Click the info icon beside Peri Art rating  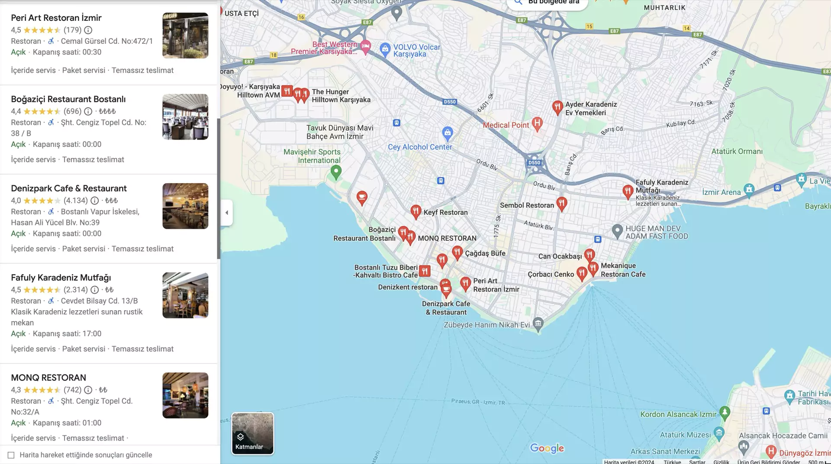88,30
